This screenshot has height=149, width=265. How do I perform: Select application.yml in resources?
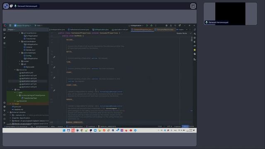[26, 73]
